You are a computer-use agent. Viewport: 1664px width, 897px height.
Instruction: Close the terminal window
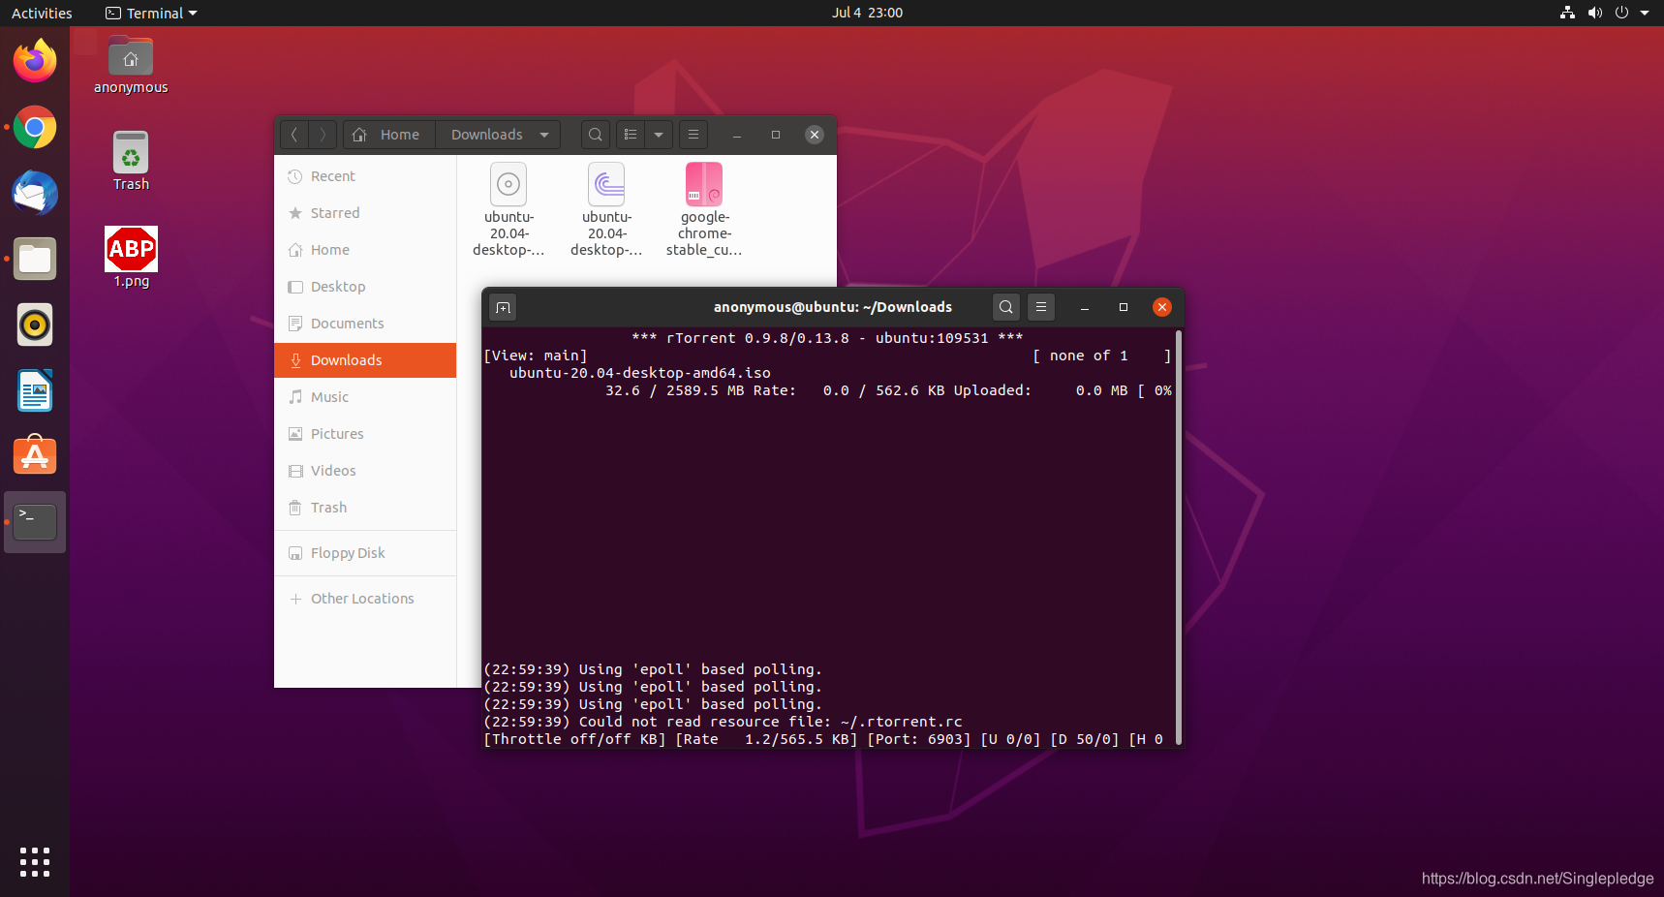pyautogui.click(x=1162, y=307)
